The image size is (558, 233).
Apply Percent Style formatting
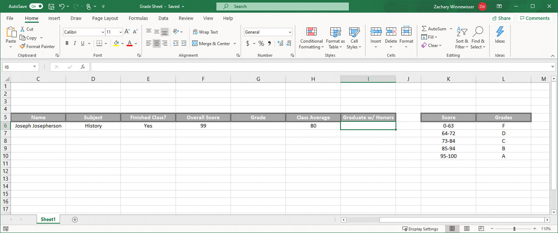click(x=261, y=43)
